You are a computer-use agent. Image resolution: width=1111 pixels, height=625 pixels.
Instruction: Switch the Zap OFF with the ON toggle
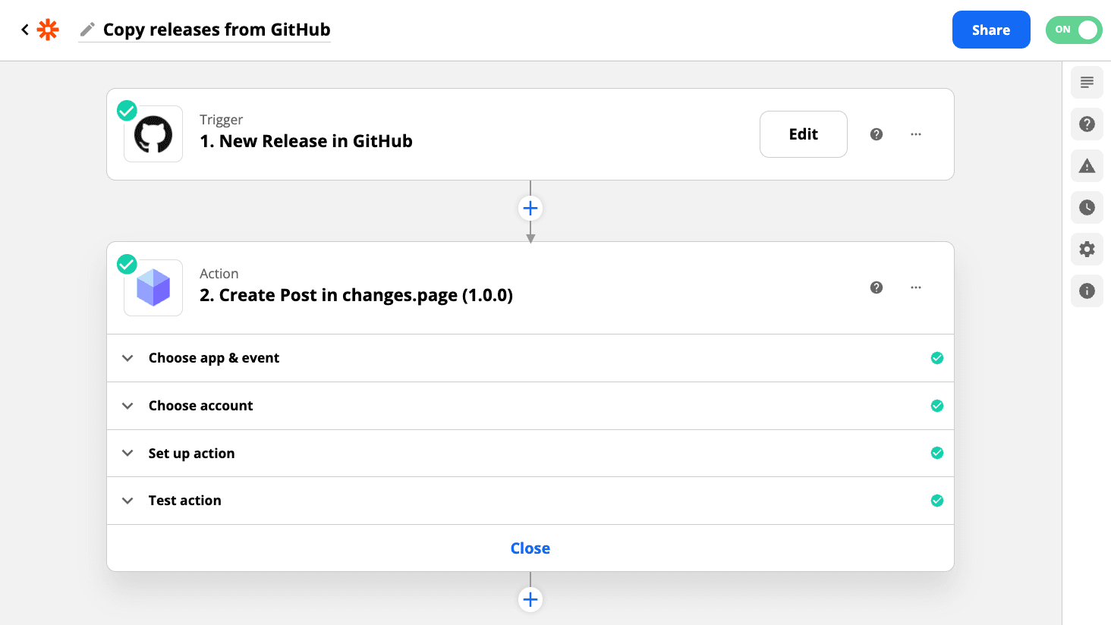tap(1073, 30)
